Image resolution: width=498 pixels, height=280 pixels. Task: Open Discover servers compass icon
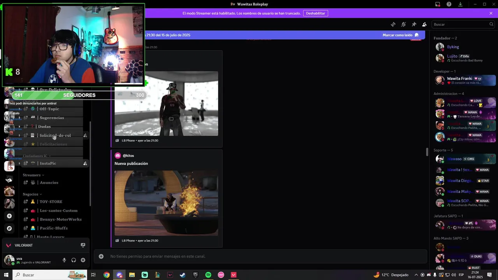(9, 228)
